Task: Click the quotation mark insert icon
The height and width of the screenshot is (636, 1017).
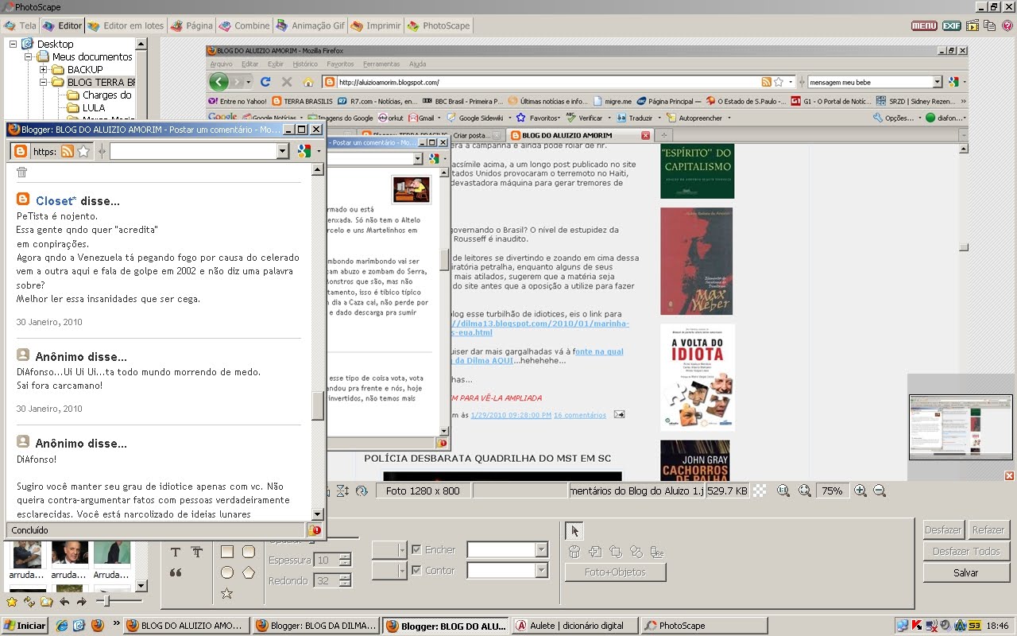Action: 176,572
